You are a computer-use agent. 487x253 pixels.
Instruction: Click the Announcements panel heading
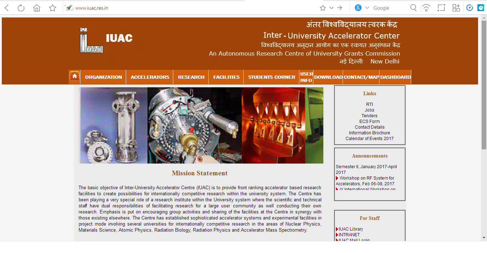click(369, 156)
